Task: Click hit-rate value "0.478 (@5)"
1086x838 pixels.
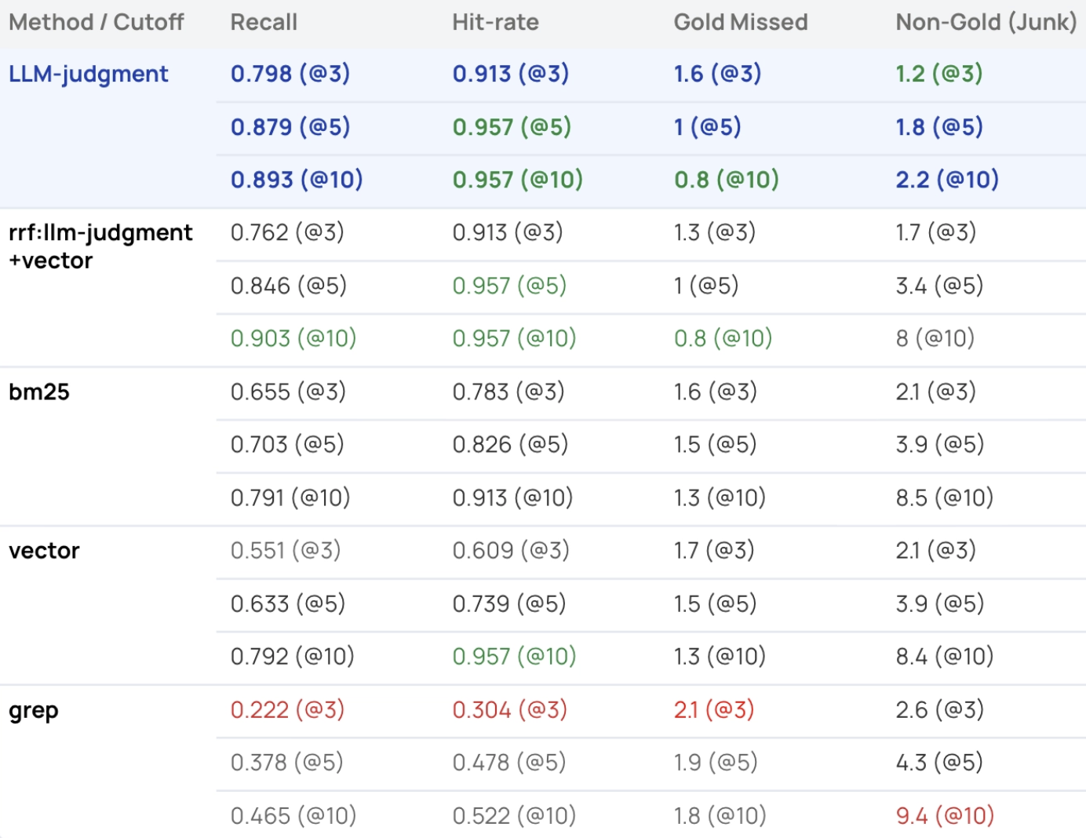Action: (509, 762)
